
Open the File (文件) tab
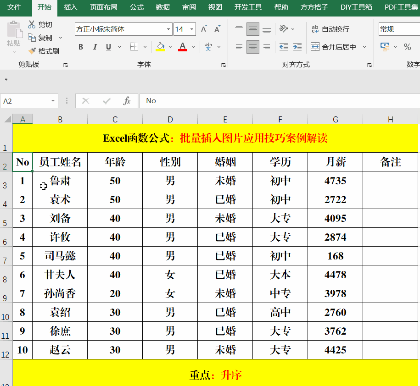[14, 7]
